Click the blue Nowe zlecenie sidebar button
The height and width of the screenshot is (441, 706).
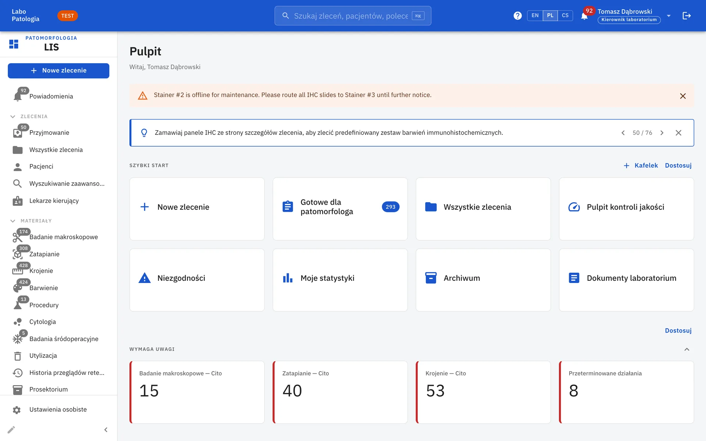tap(58, 71)
